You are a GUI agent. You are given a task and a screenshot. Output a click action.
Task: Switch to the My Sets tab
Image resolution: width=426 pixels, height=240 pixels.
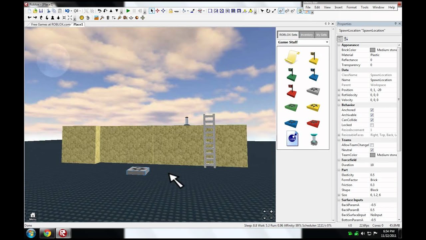click(321, 35)
